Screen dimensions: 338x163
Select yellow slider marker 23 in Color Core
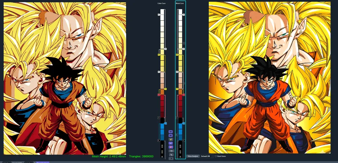159,55
